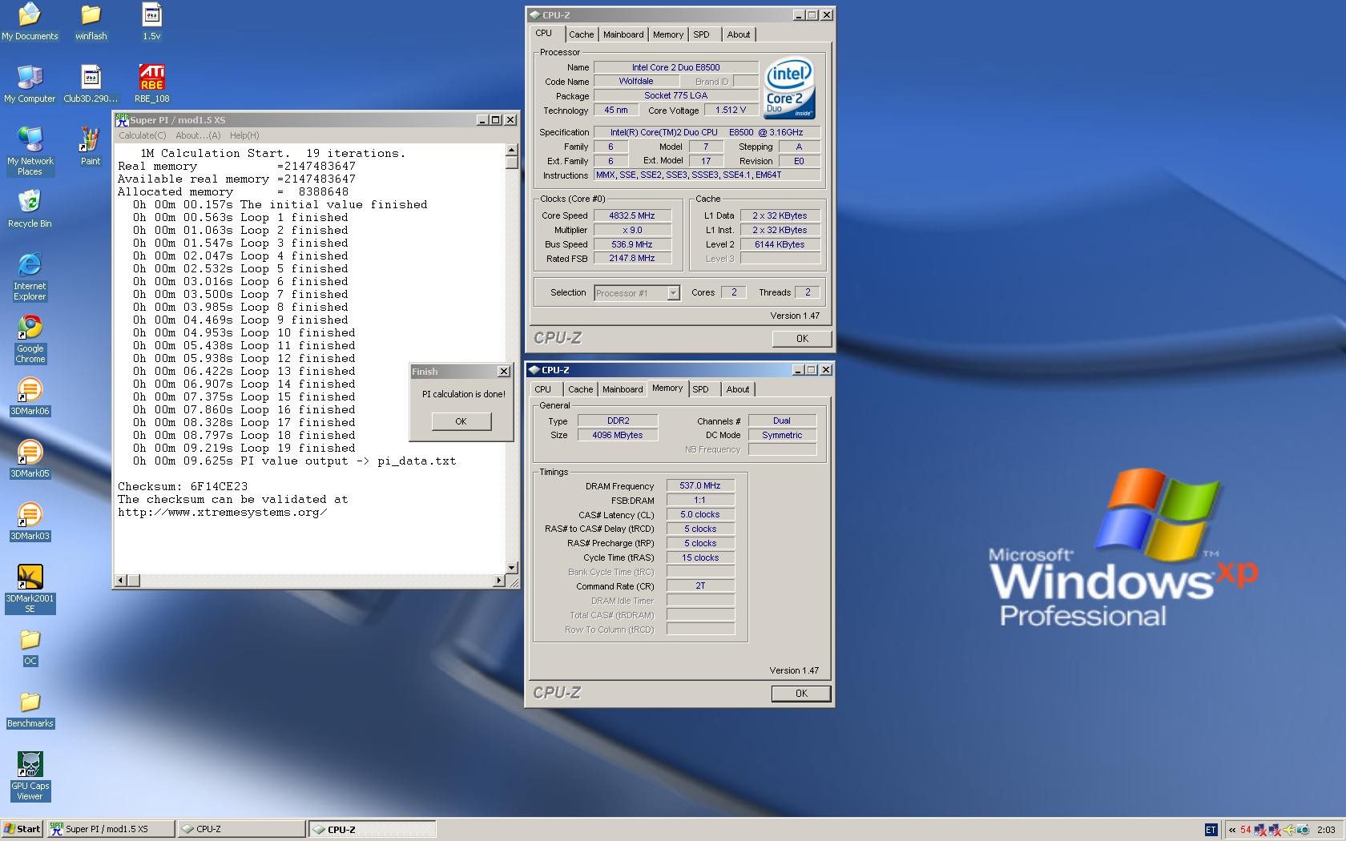The width and height of the screenshot is (1346, 841).
Task: Switch to Cache tab in lower CPU-Z
Action: [580, 389]
